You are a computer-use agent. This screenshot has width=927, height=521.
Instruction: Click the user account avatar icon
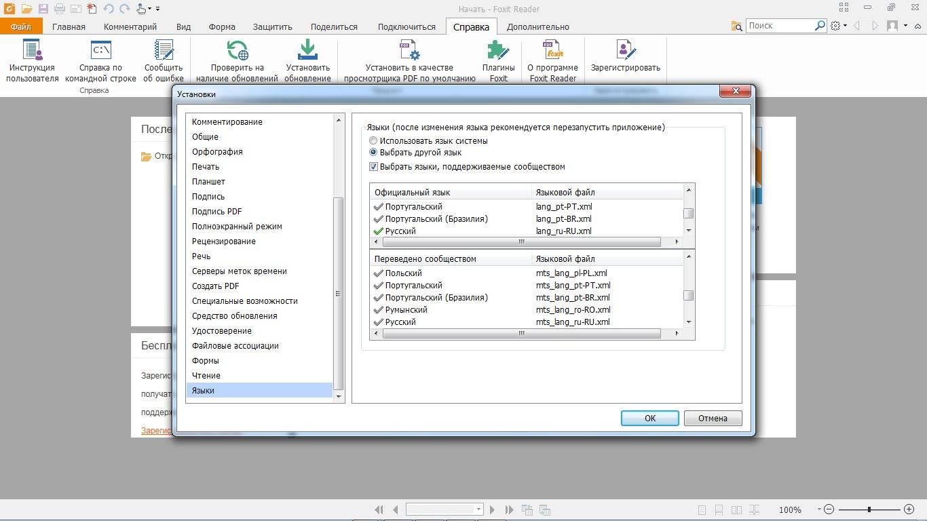pyautogui.click(x=892, y=26)
